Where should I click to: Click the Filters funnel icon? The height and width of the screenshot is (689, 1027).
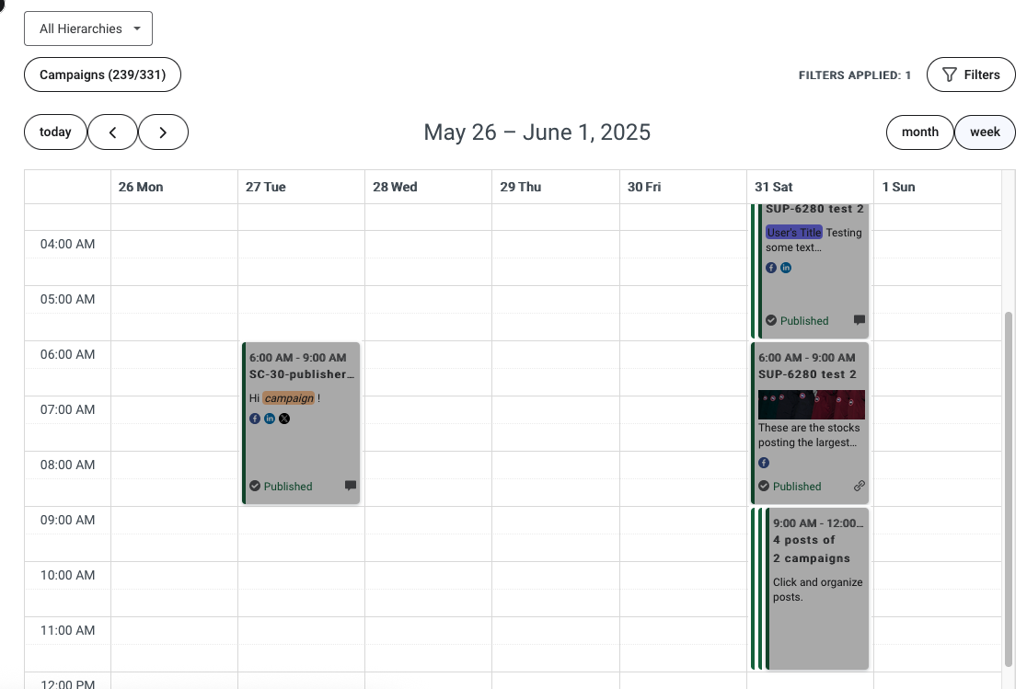click(950, 75)
